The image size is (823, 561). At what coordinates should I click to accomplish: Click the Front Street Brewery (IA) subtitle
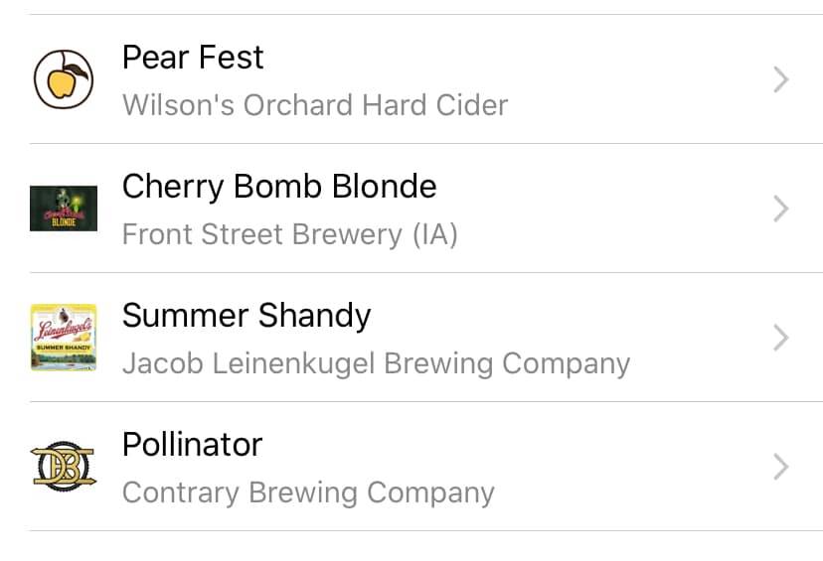[x=289, y=234]
